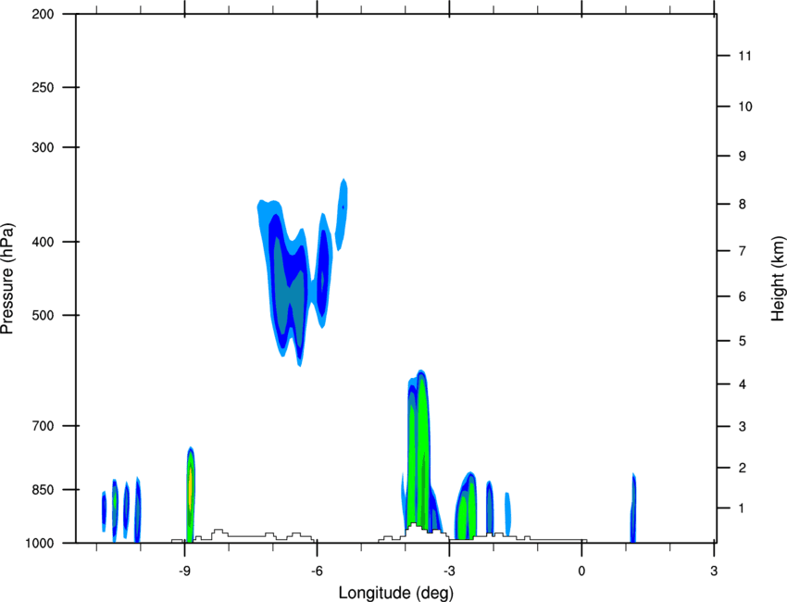787x602 pixels.
Task: Select the 250 pressure tick label
Action: click(43, 87)
